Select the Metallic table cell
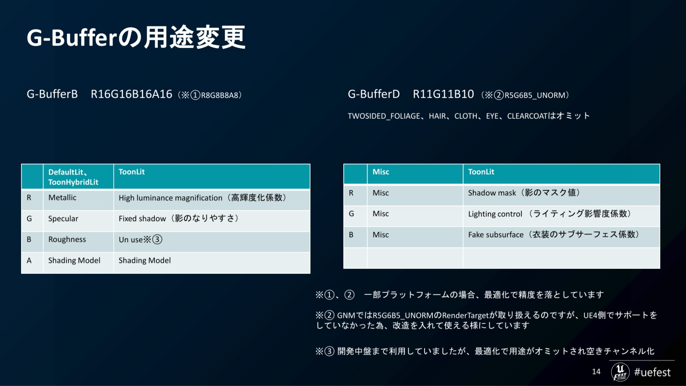 (62, 198)
